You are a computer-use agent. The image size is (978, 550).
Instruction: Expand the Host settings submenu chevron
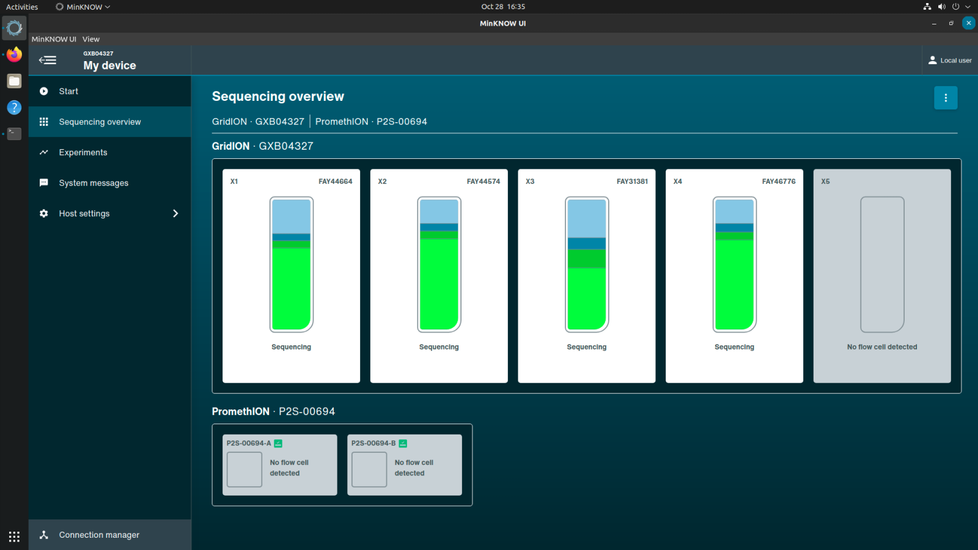pos(175,213)
